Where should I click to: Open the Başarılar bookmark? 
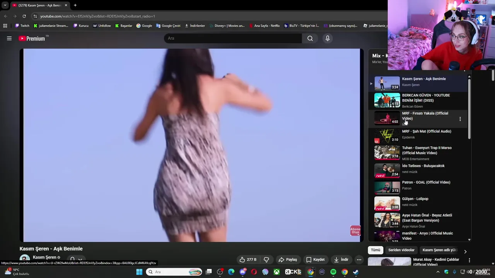point(123,26)
